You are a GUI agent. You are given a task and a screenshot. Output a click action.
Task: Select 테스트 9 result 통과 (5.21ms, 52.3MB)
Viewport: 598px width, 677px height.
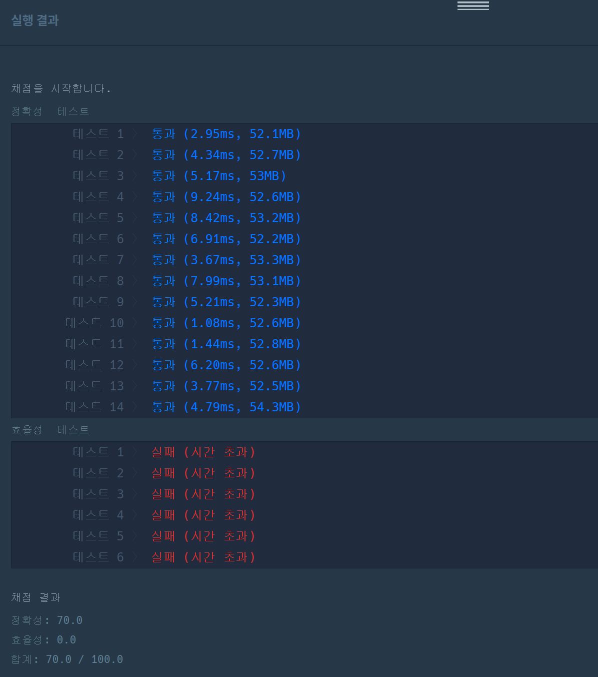pyautogui.click(x=226, y=302)
